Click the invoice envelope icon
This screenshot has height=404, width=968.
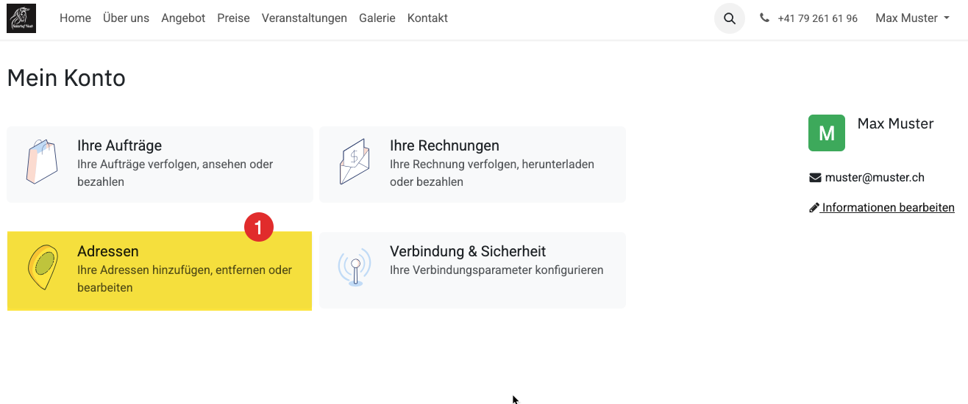(354, 162)
